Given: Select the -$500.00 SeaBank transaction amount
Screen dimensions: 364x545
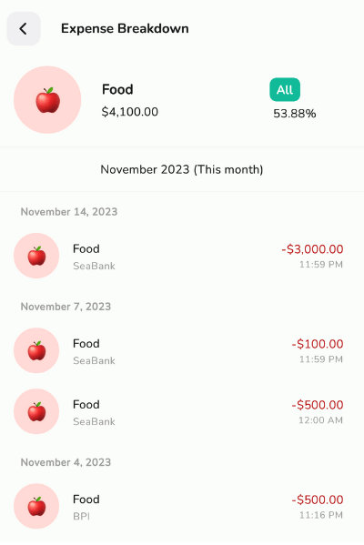Looking at the screenshot, I should tap(317, 405).
